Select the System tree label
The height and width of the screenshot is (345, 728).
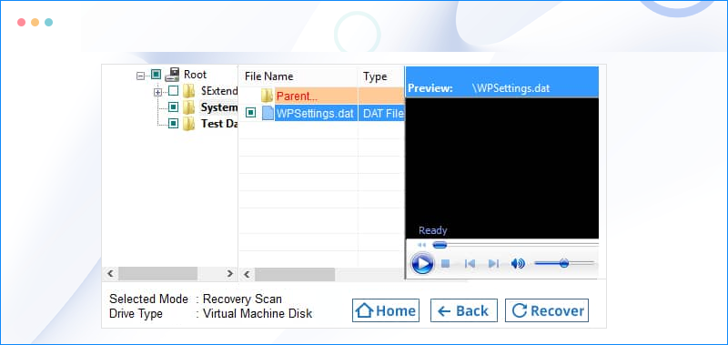(x=219, y=107)
